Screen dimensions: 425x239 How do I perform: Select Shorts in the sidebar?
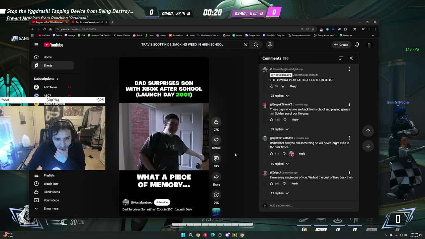[x=52, y=65]
